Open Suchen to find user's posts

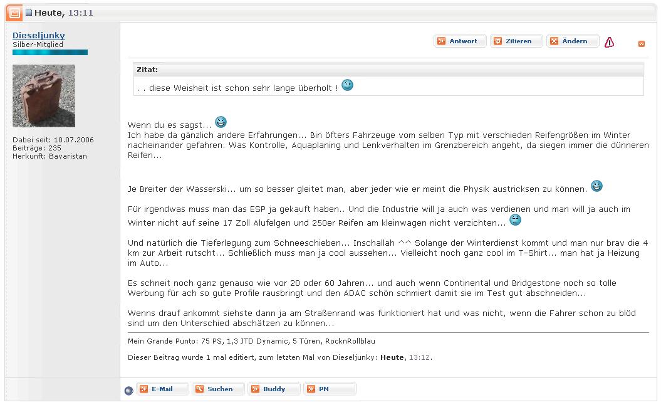pyautogui.click(x=218, y=389)
